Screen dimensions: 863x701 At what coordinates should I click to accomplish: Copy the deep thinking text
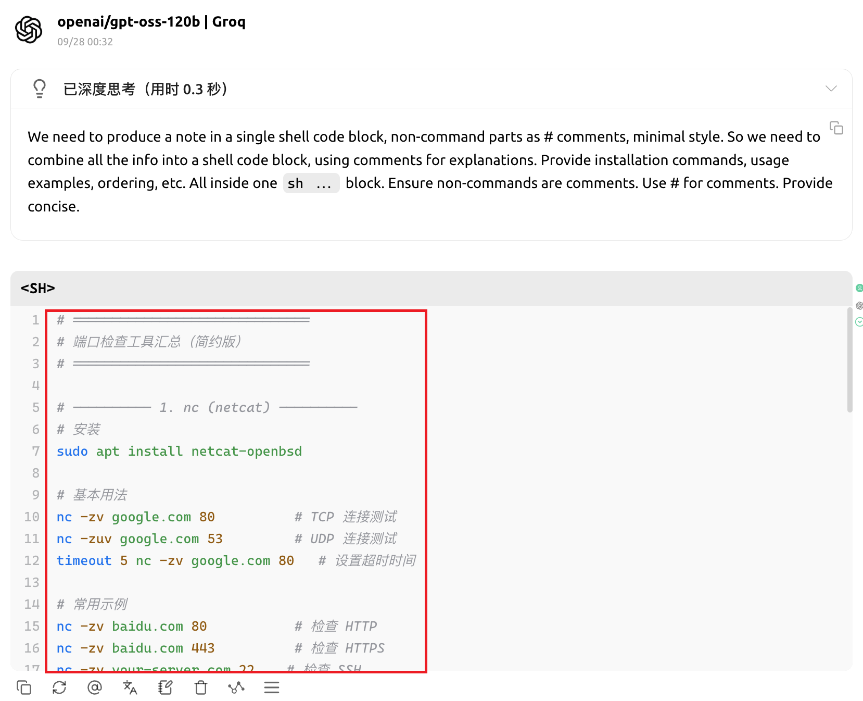click(x=836, y=128)
